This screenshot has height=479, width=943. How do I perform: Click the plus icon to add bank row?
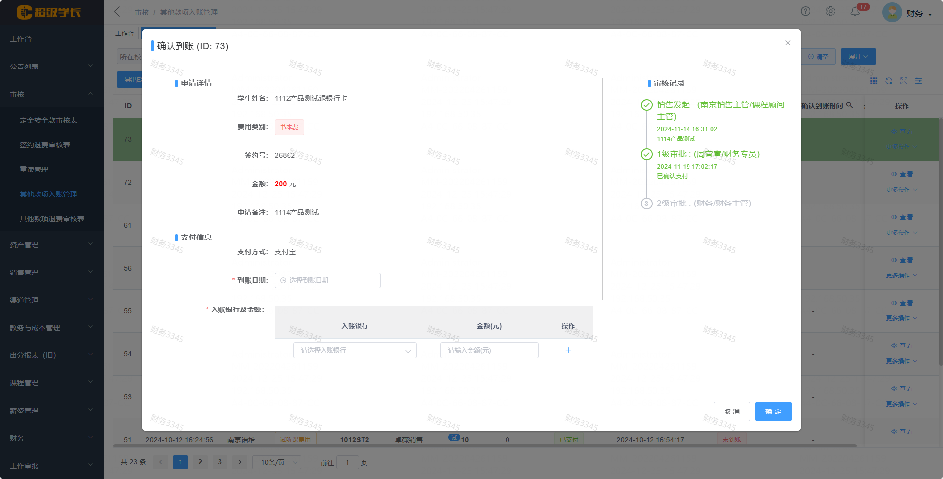tap(568, 350)
